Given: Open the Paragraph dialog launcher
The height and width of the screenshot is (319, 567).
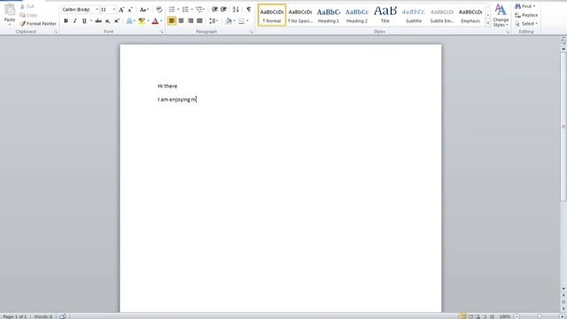Looking at the screenshot, I should tap(252, 32).
